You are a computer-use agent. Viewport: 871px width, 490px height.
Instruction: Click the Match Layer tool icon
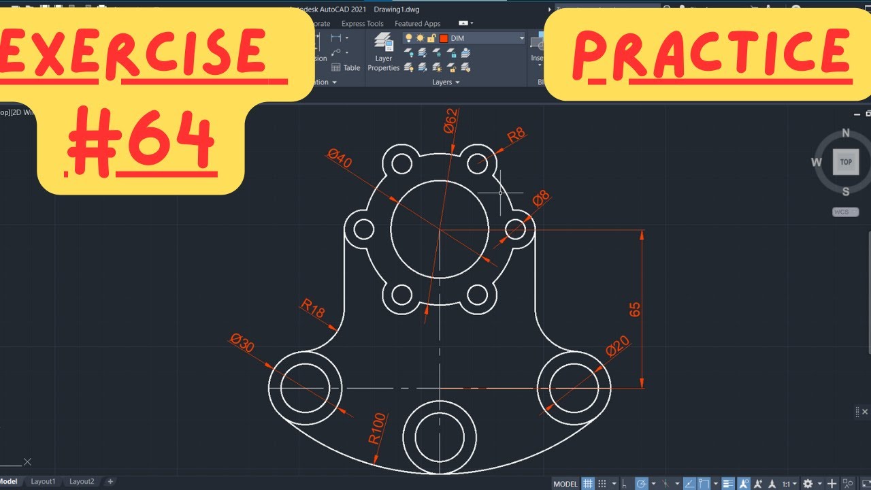pos(465,67)
